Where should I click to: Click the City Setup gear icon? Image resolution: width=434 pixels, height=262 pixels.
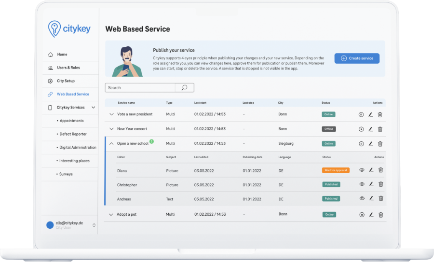(x=50, y=81)
